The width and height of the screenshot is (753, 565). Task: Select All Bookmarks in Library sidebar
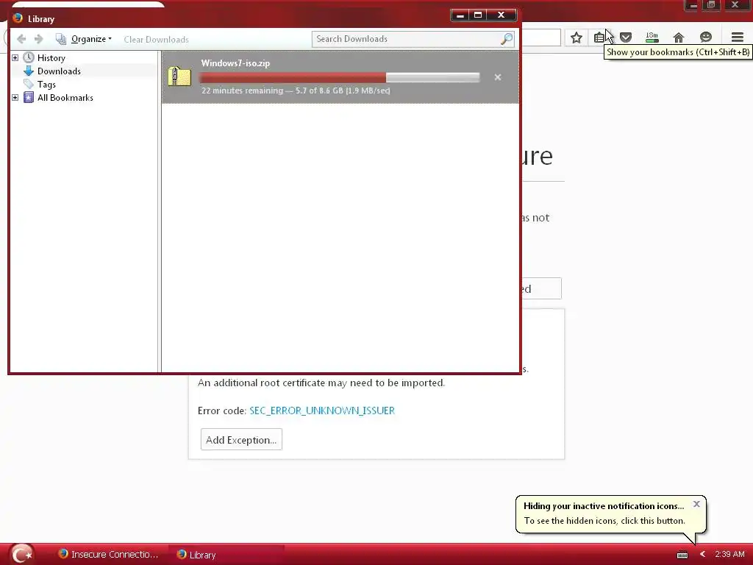[65, 98]
